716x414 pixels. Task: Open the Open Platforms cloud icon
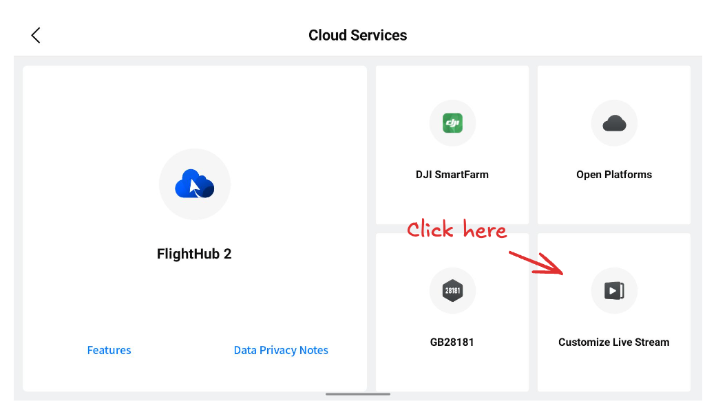[614, 123]
